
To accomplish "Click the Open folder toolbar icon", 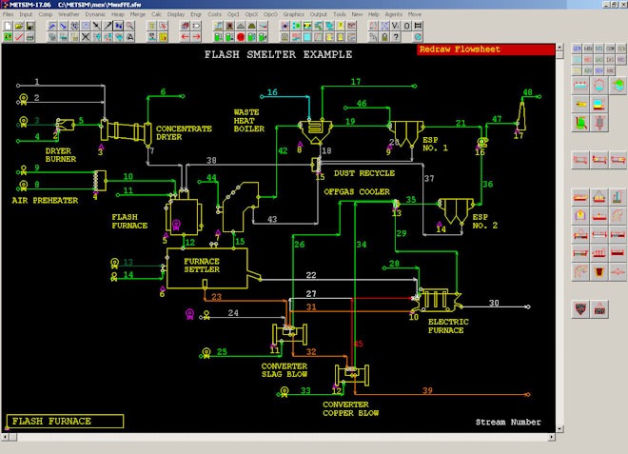I will tap(19, 26).
